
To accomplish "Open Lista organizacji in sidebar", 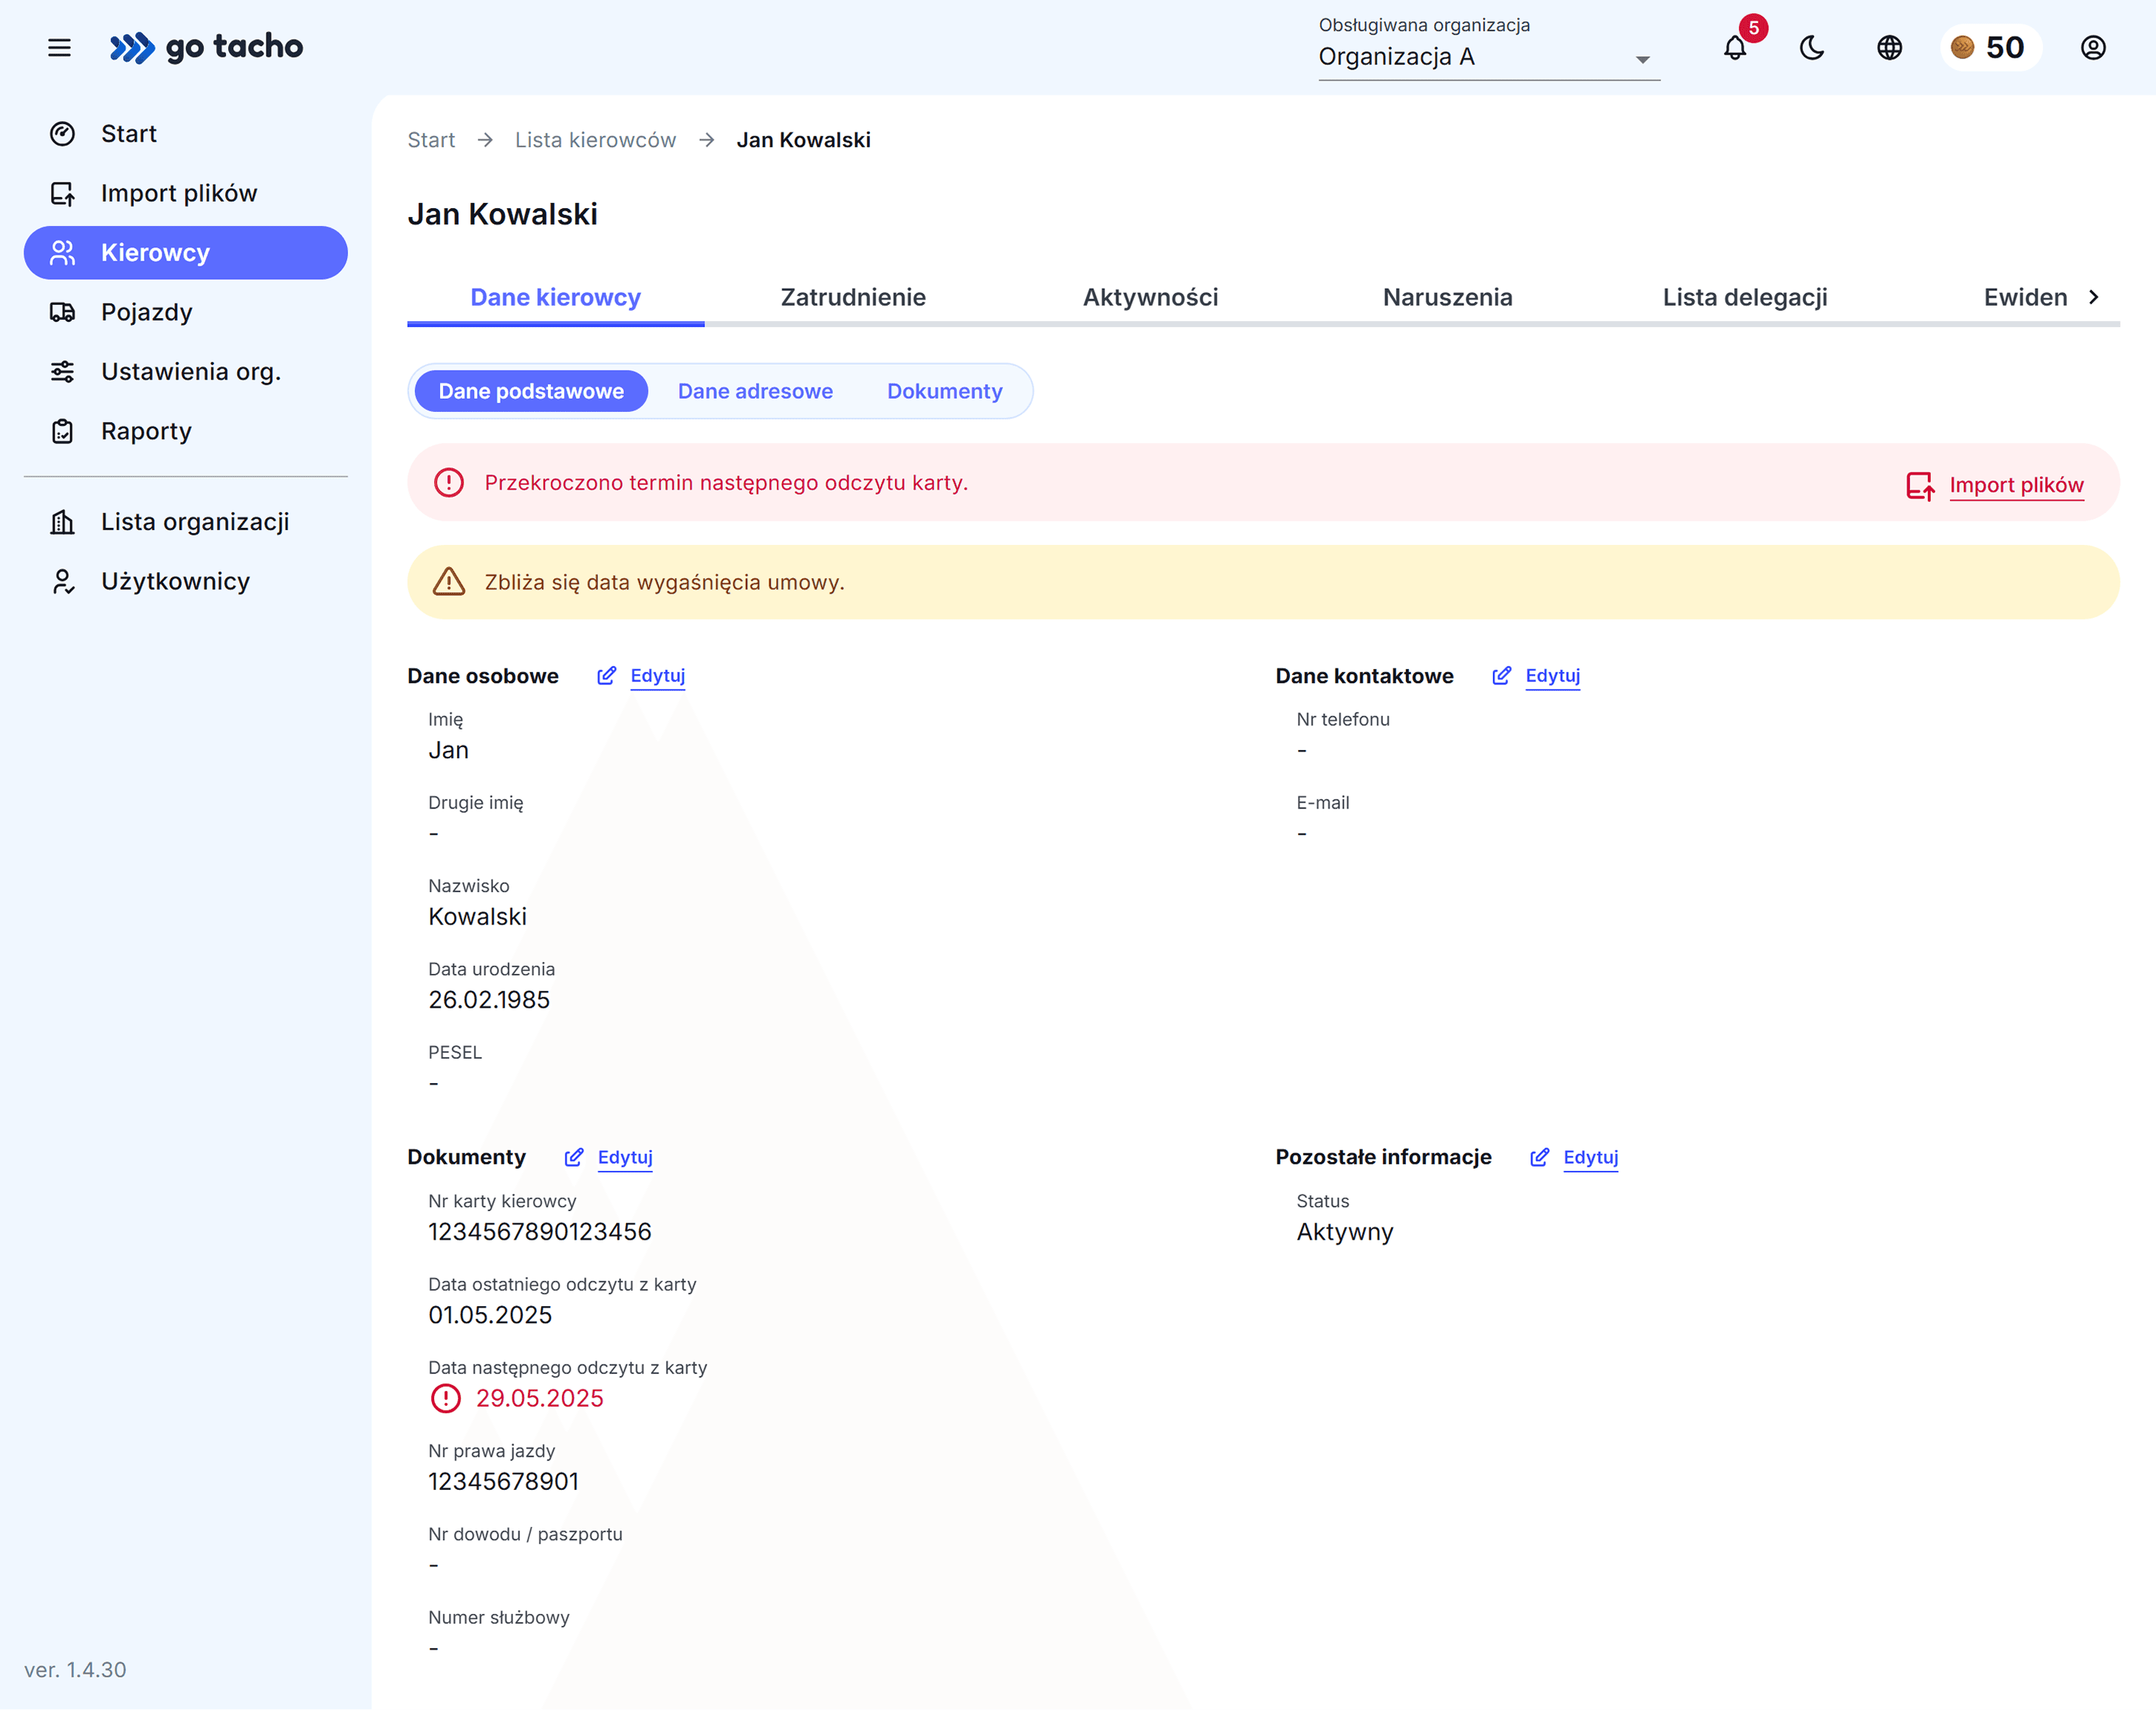I will [x=186, y=522].
